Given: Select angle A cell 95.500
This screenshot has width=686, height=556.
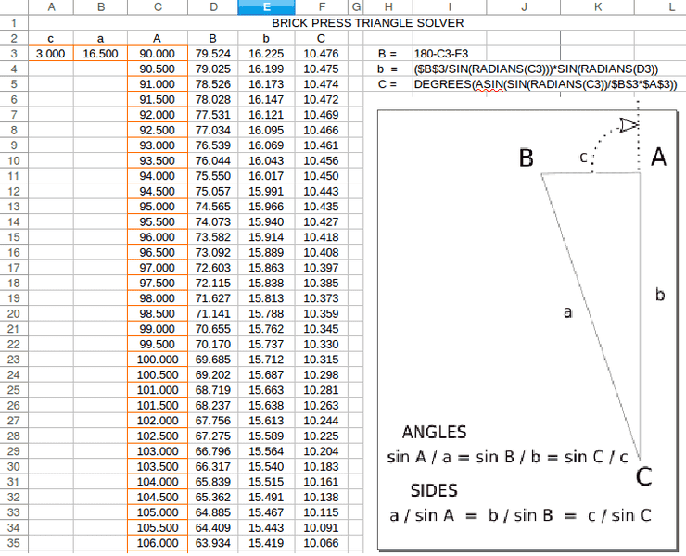Looking at the screenshot, I should 158,221.
